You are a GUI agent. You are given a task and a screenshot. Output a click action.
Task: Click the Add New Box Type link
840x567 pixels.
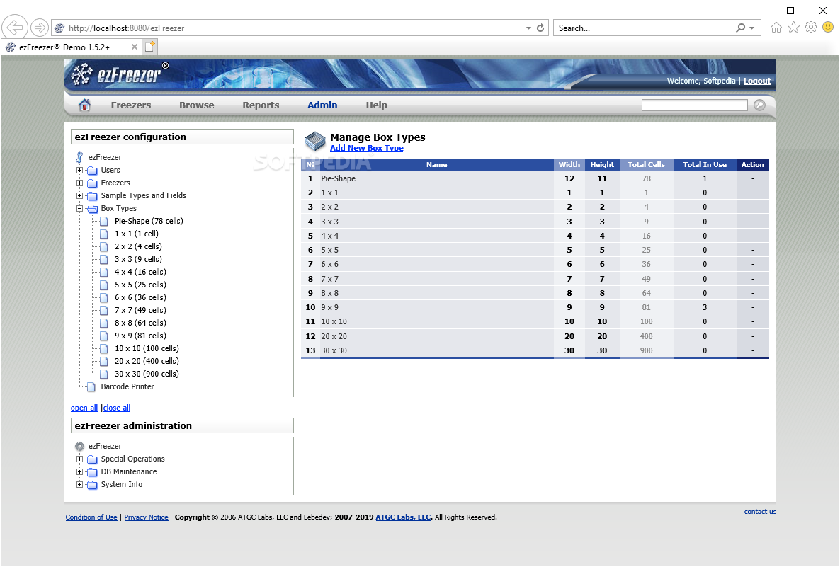click(366, 149)
